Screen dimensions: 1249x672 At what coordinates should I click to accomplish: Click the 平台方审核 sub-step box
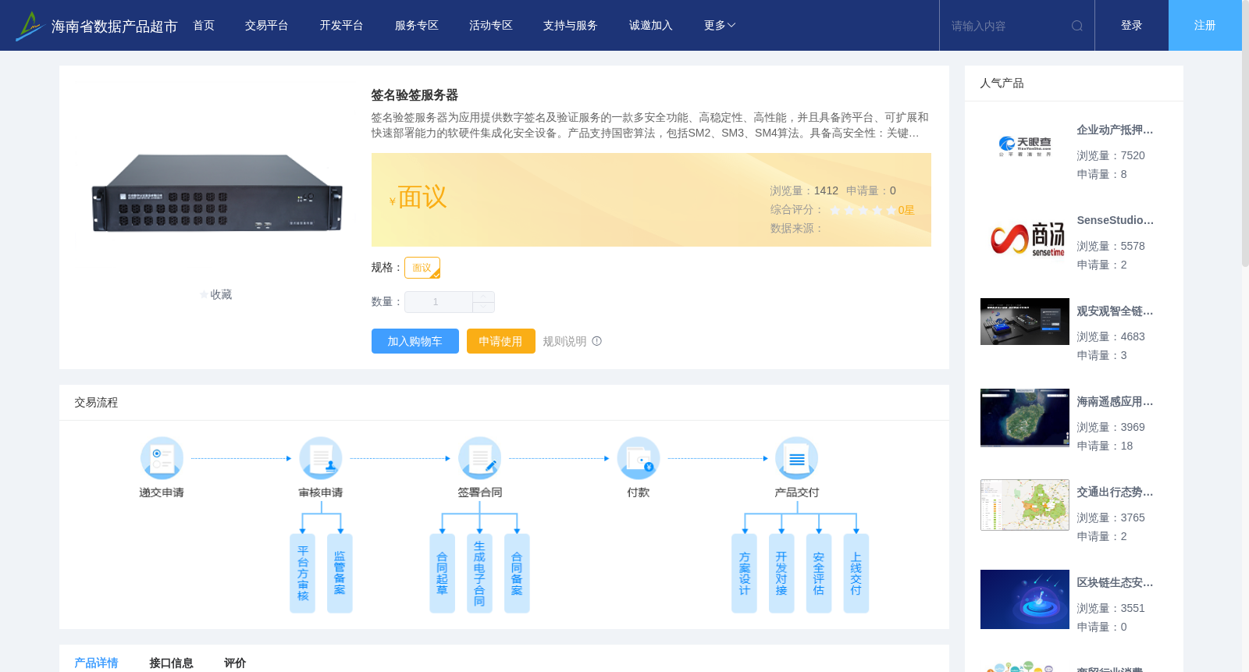(303, 574)
